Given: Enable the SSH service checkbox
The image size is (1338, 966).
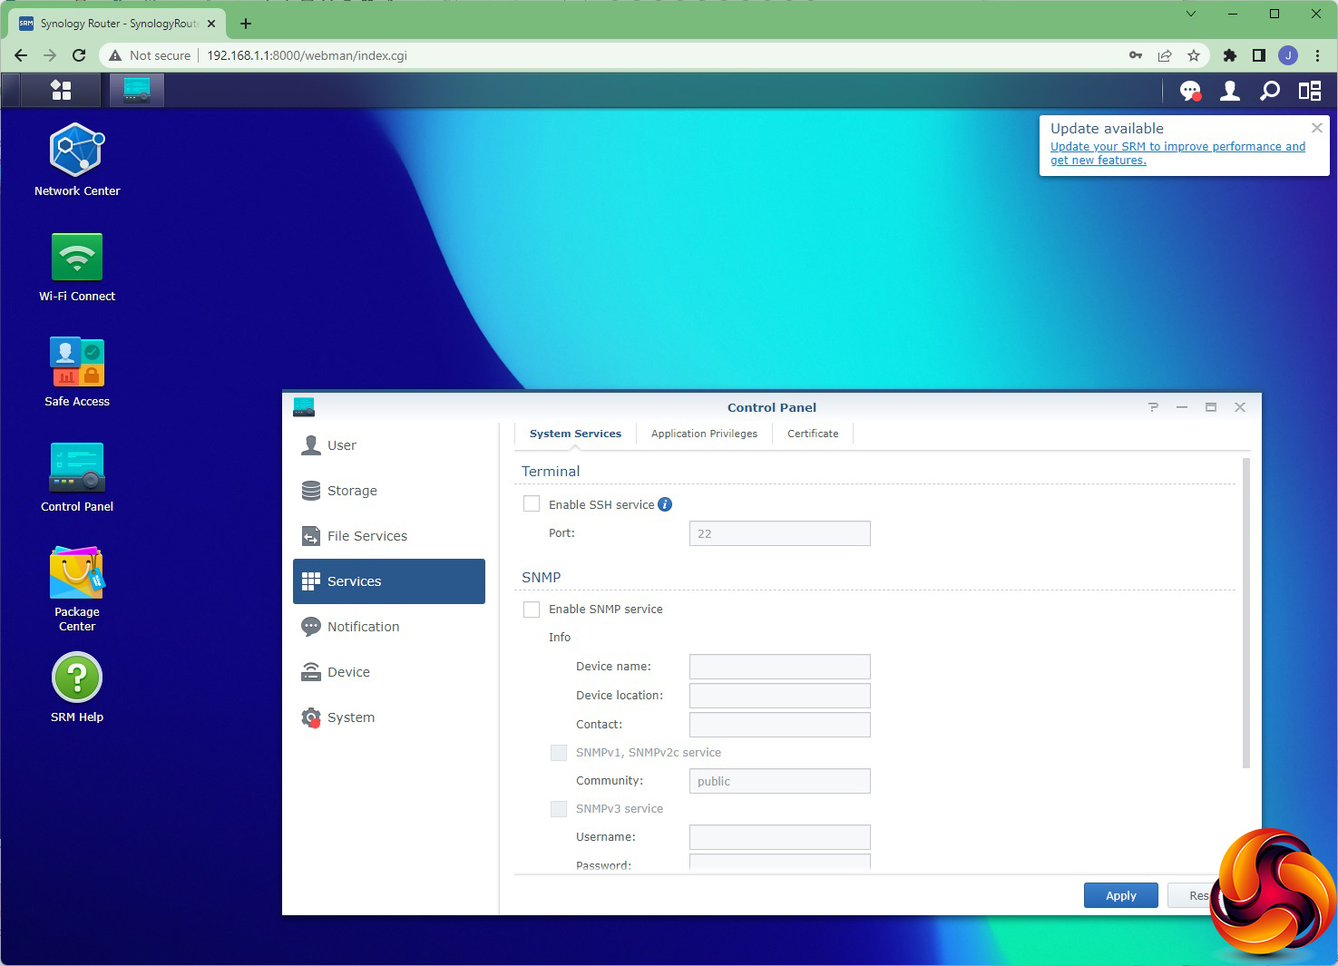Looking at the screenshot, I should point(532,504).
